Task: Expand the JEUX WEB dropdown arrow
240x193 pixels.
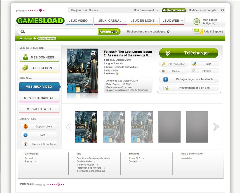Action: click(182, 21)
